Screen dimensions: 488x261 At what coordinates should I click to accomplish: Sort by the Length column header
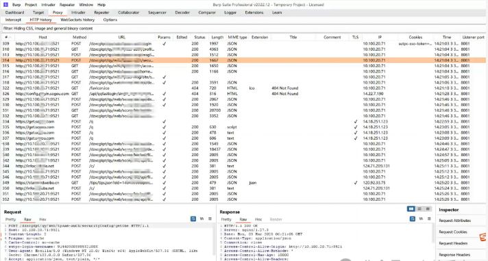pos(217,37)
